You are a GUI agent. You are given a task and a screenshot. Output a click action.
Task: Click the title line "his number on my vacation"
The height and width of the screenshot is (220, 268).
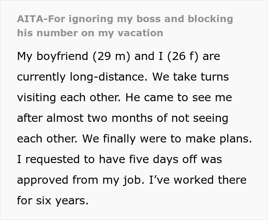(90, 33)
